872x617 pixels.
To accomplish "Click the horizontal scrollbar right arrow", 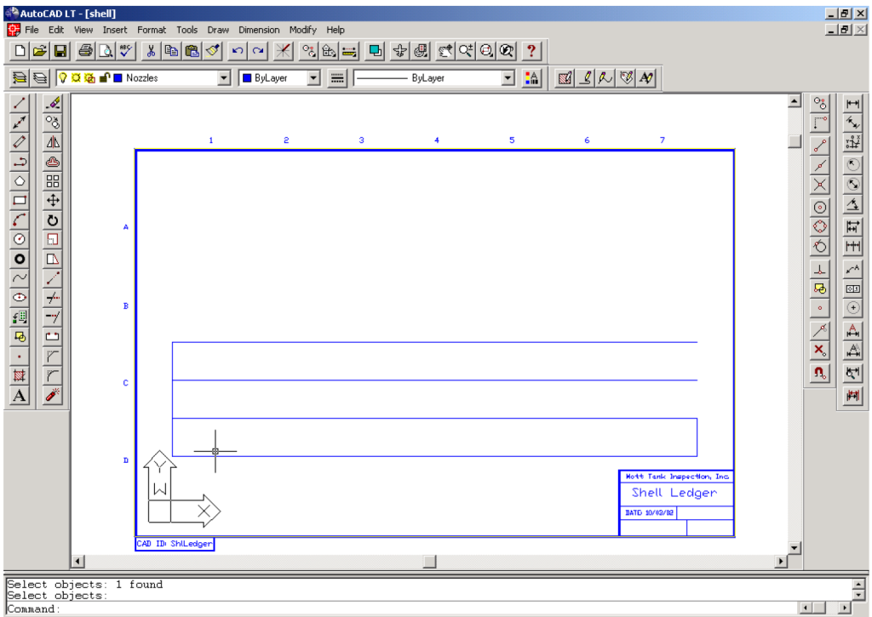I will [x=782, y=562].
